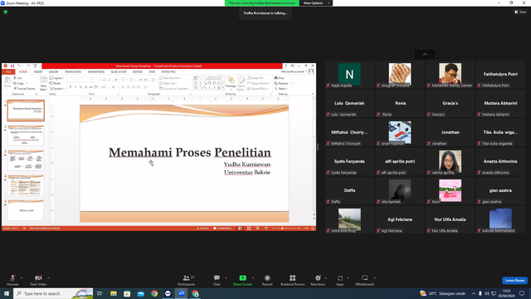
Task: Switch to Reading view icon in status bar
Action: tap(258, 228)
